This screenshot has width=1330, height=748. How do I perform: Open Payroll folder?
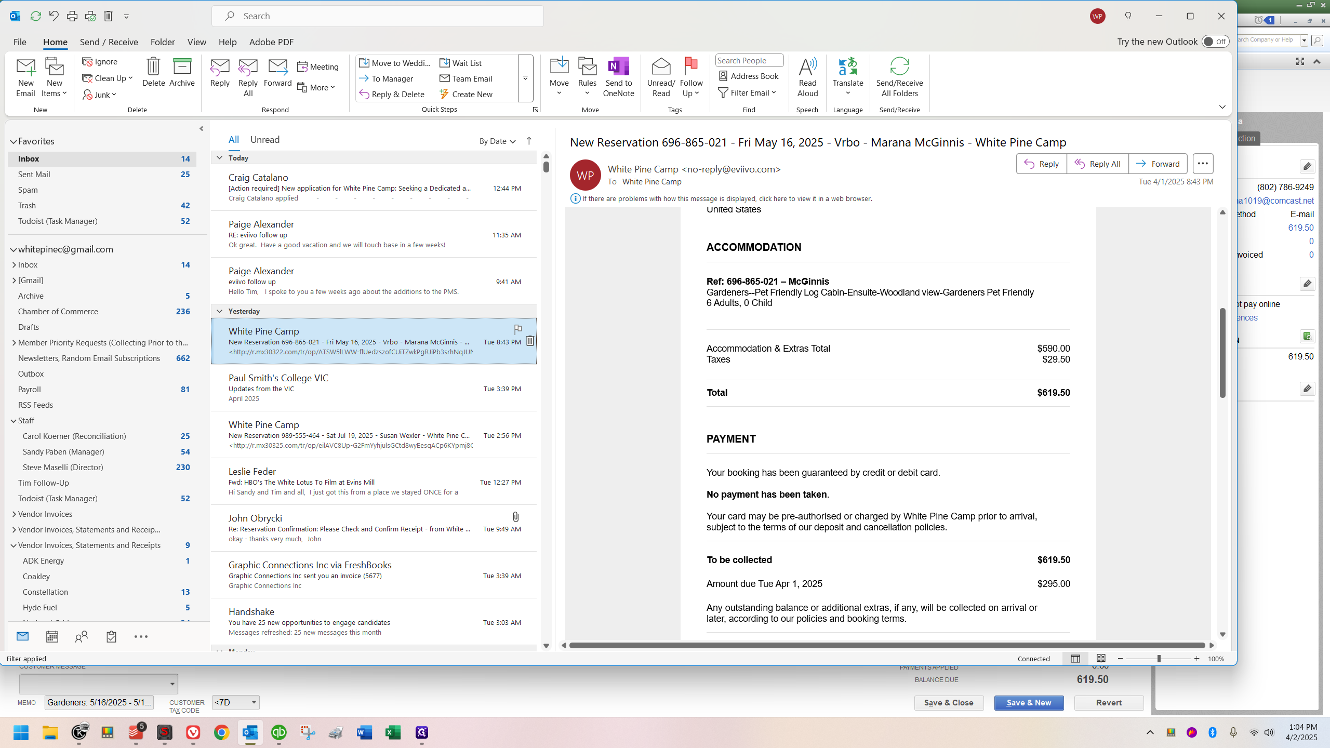30,390
